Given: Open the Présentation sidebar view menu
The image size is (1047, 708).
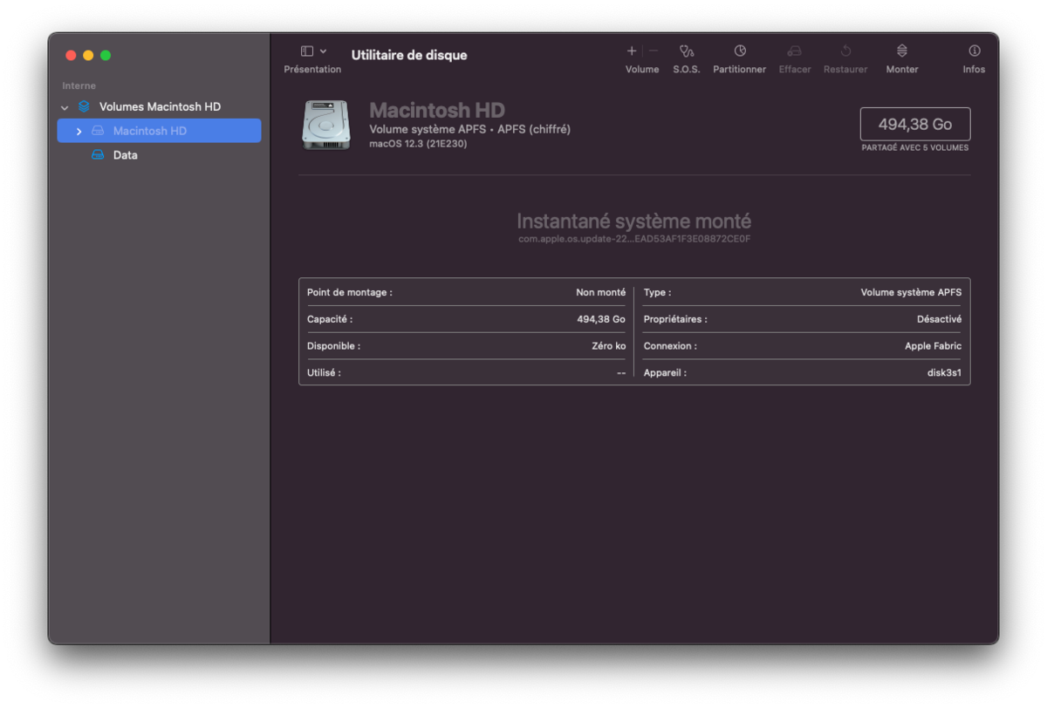Looking at the screenshot, I should (x=313, y=51).
